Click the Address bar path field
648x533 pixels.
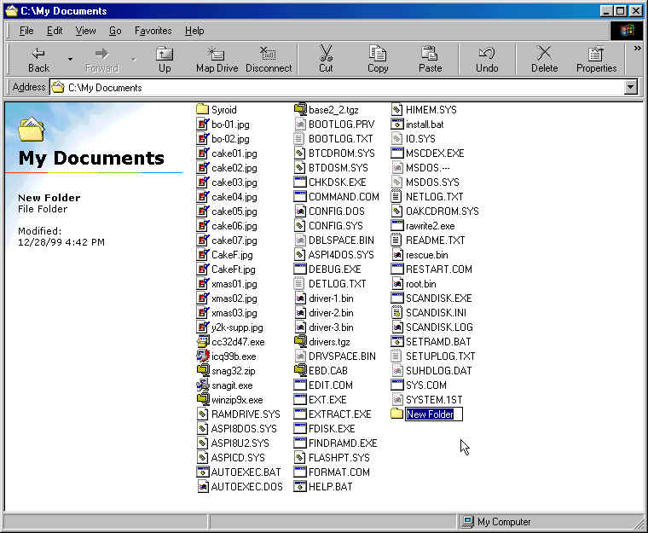(x=341, y=87)
